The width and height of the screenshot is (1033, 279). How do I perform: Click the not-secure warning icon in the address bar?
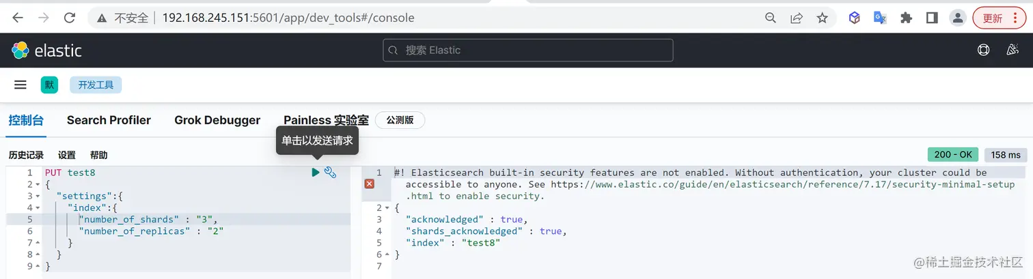click(102, 18)
